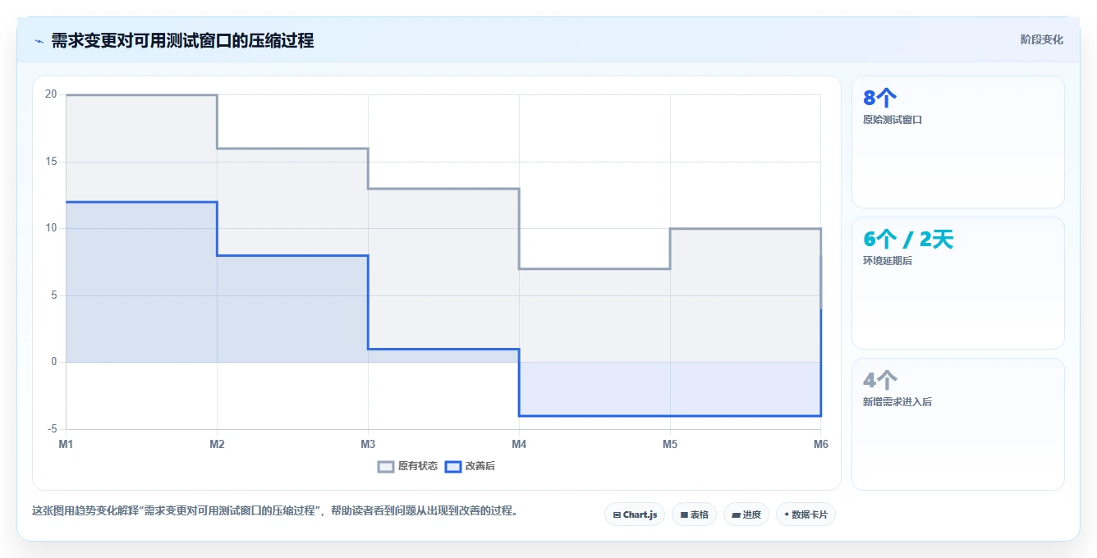1097x558 pixels.
Task: Click the lightning icon beside the chart title
Action: click(x=39, y=41)
